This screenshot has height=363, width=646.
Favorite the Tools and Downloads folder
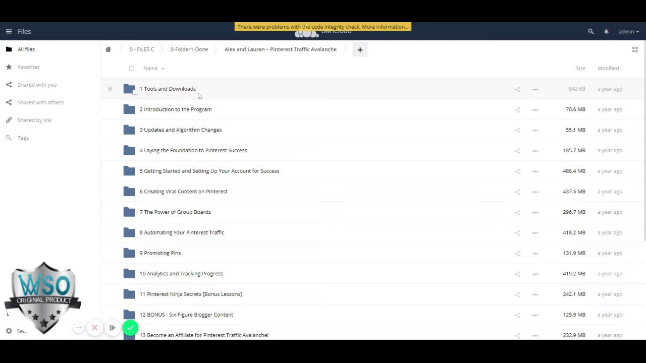coord(110,89)
